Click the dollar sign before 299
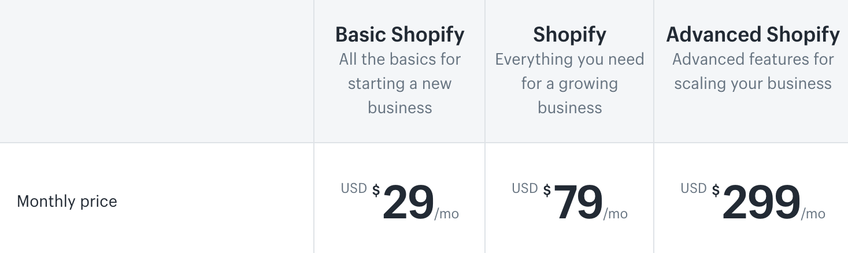This screenshot has width=848, height=253. point(716,190)
